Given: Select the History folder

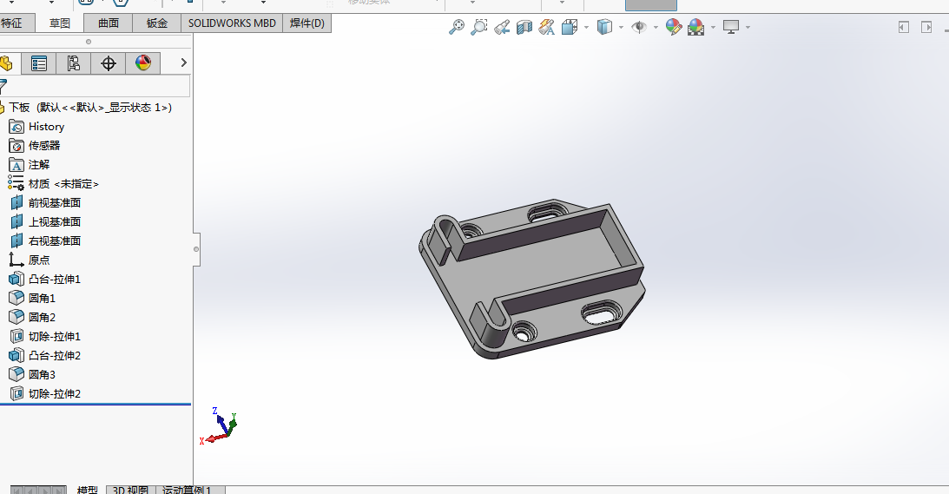Looking at the screenshot, I should 46,127.
